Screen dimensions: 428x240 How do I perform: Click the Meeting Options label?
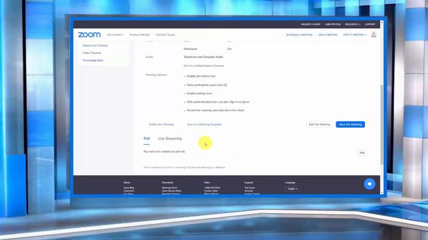pos(156,75)
